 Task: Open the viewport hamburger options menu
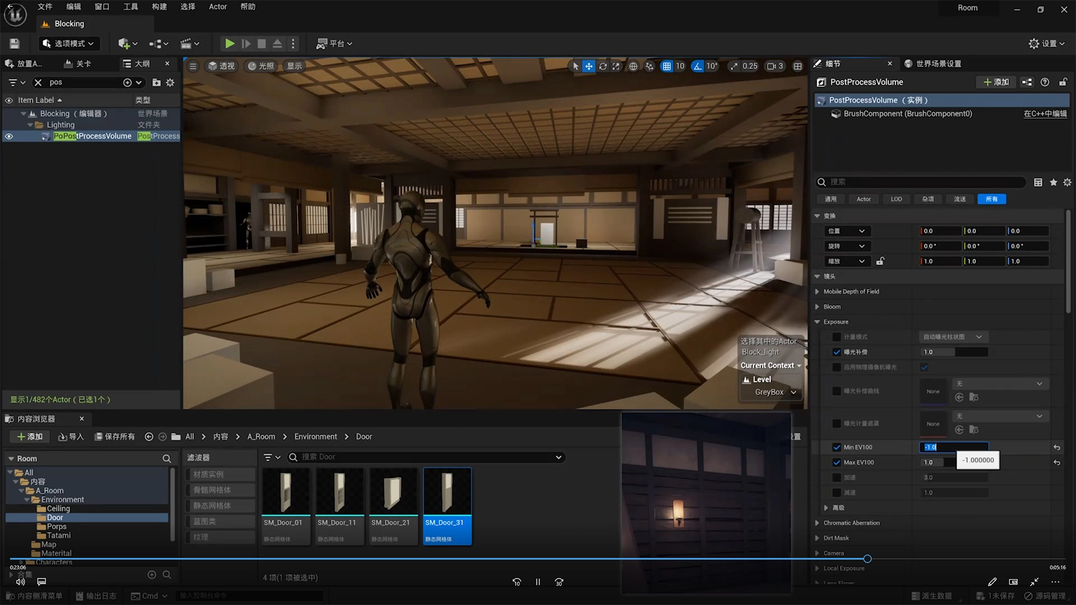[x=193, y=66]
